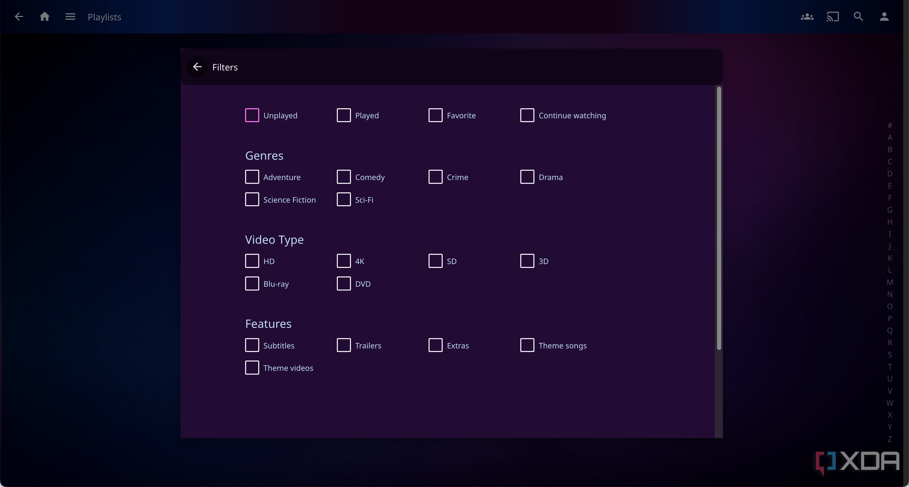
Task: Jump to letter Z in the alphabet picker
Action: [890, 439]
